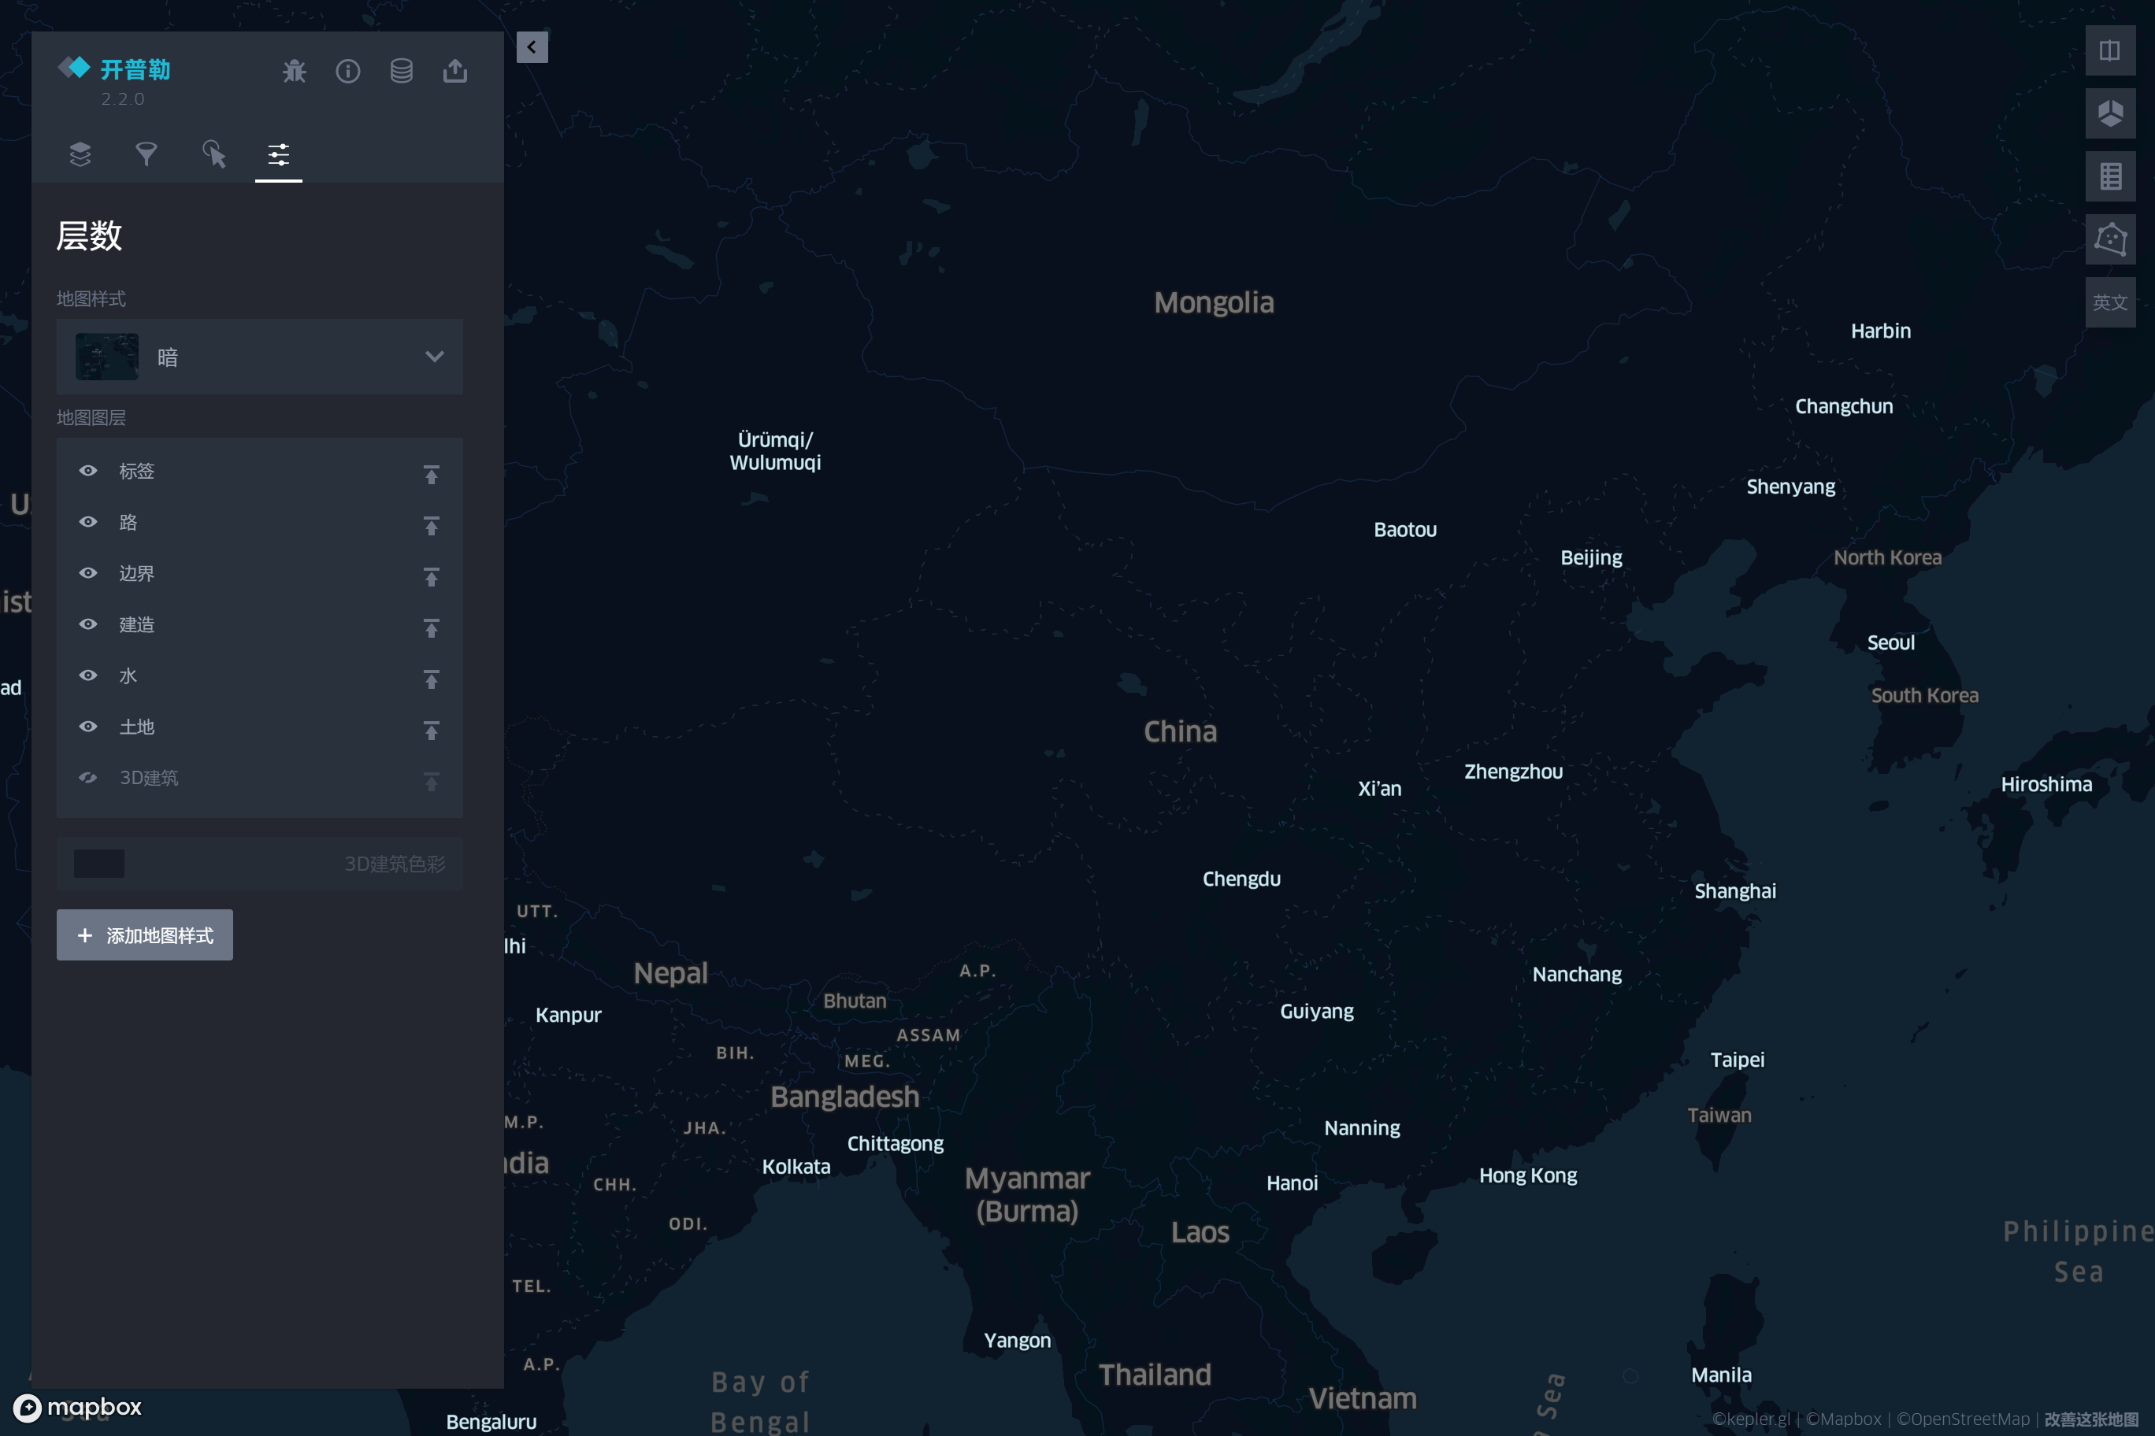Open the base map settings tab
2155x1436 pixels.
click(277, 155)
